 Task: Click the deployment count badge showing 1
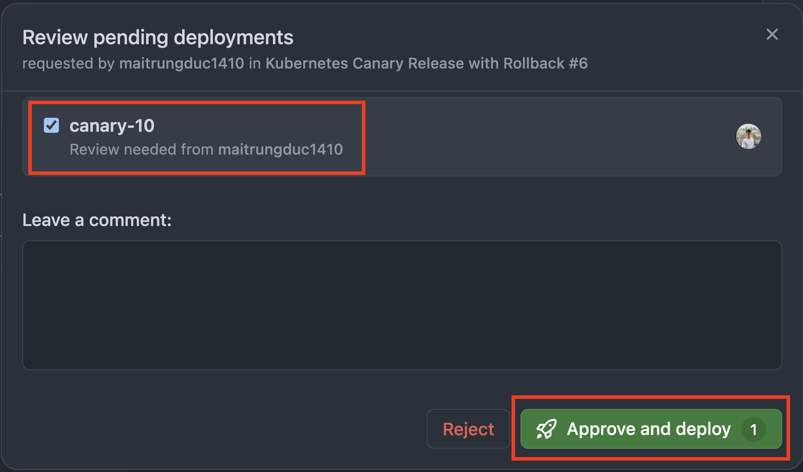[x=753, y=429]
